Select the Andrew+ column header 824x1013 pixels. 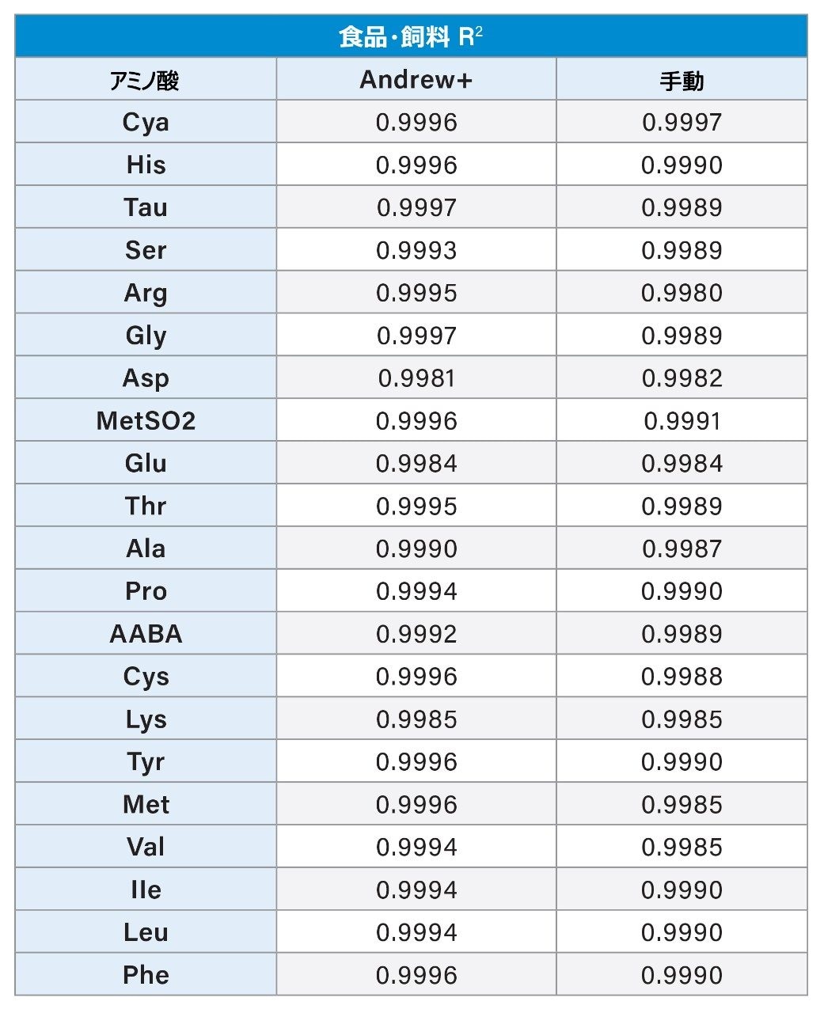[x=416, y=79]
